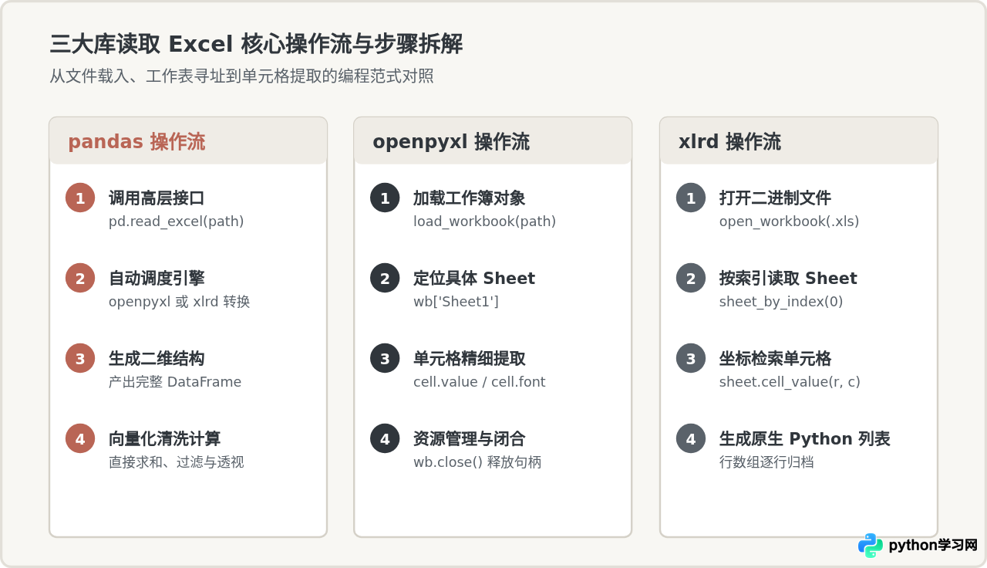Click the 打开二进制文件 step title
This screenshot has width=987, height=568.
pos(776,198)
